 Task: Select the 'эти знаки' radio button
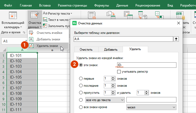tap(81, 65)
